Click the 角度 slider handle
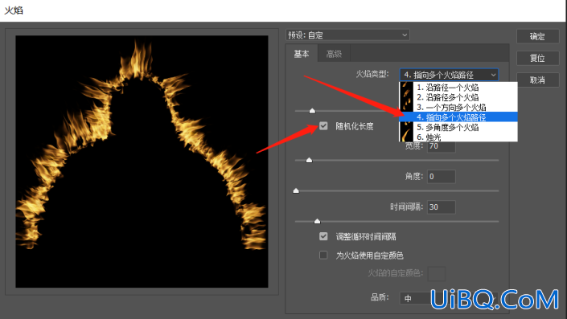567x319 pixels. [x=296, y=190]
